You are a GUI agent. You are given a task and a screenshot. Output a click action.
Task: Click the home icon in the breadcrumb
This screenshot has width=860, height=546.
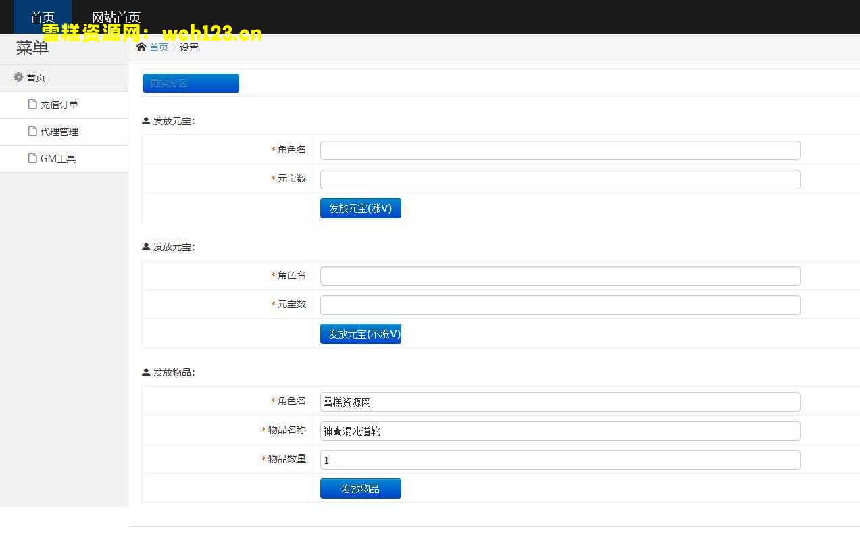click(141, 47)
